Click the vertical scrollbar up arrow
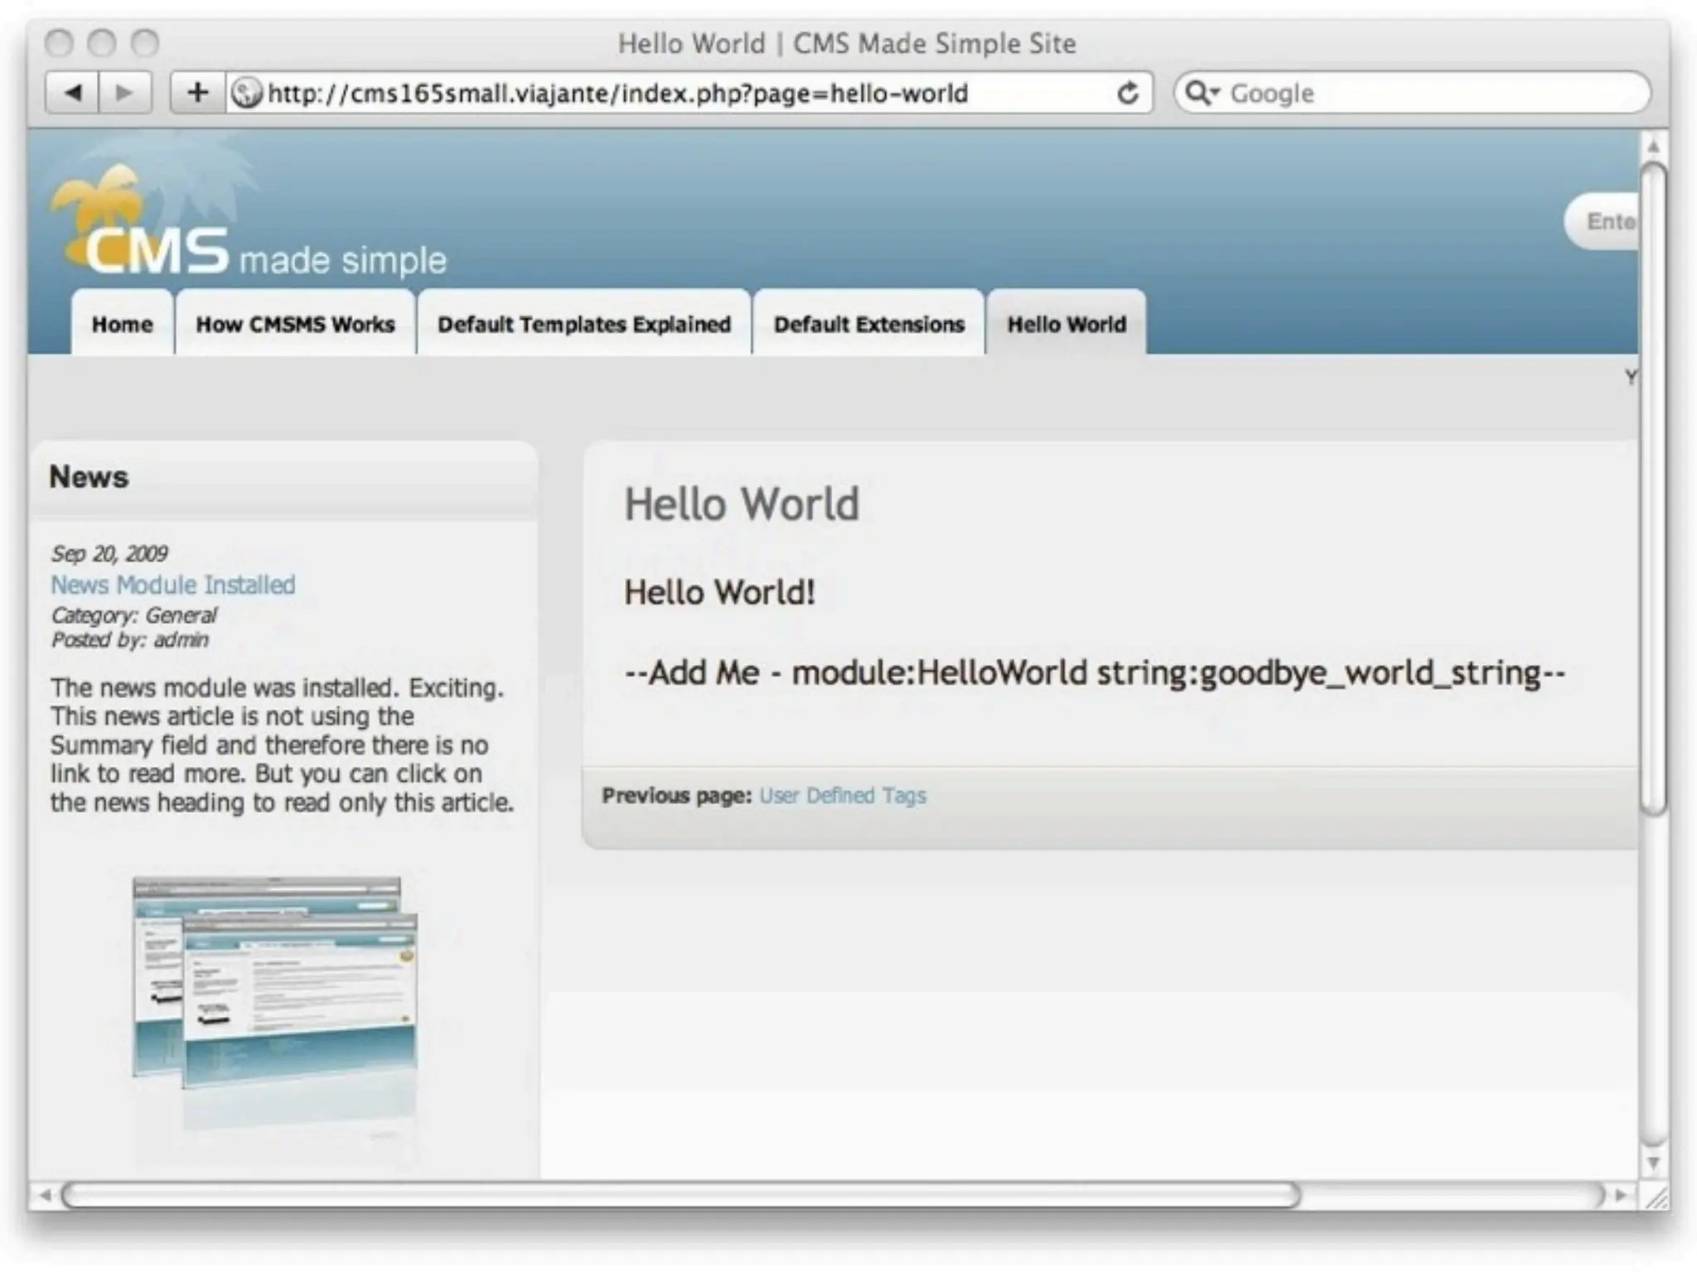 coord(1653,147)
